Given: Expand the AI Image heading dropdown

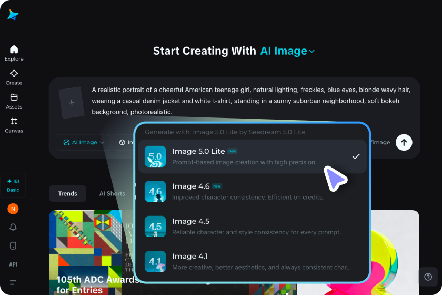Looking at the screenshot, I should pos(287,51).
